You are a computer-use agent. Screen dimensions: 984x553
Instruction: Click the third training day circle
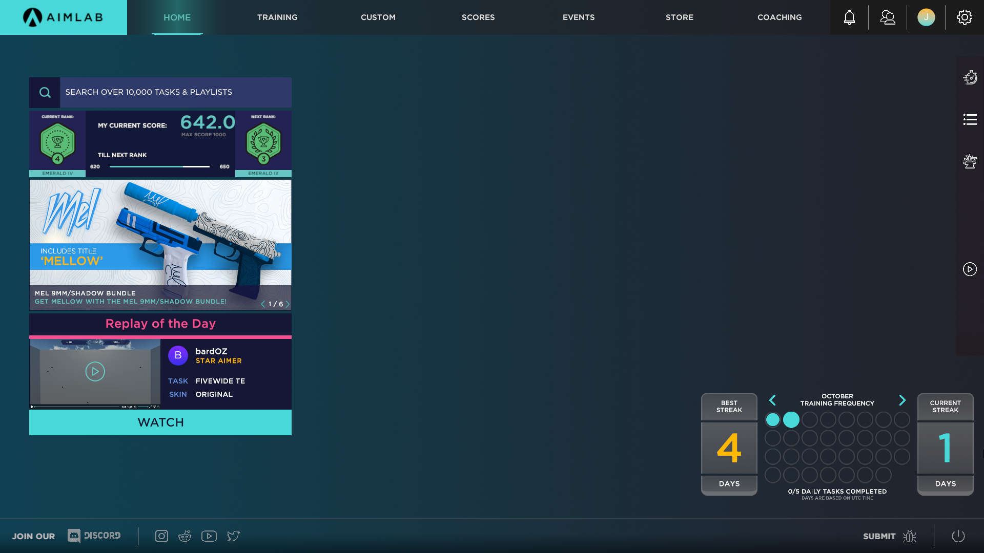[x=809, y=420]
